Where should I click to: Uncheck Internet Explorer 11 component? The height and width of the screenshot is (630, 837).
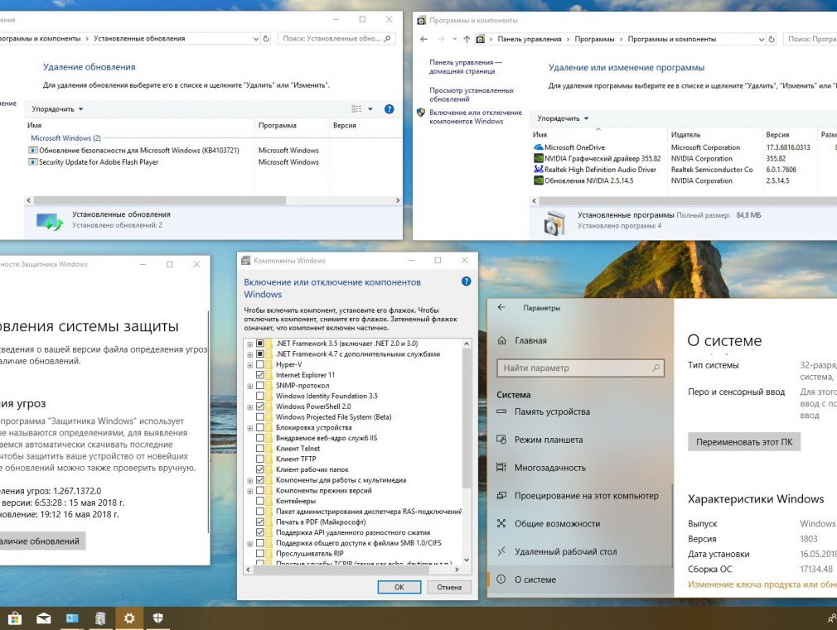(260, 375)
